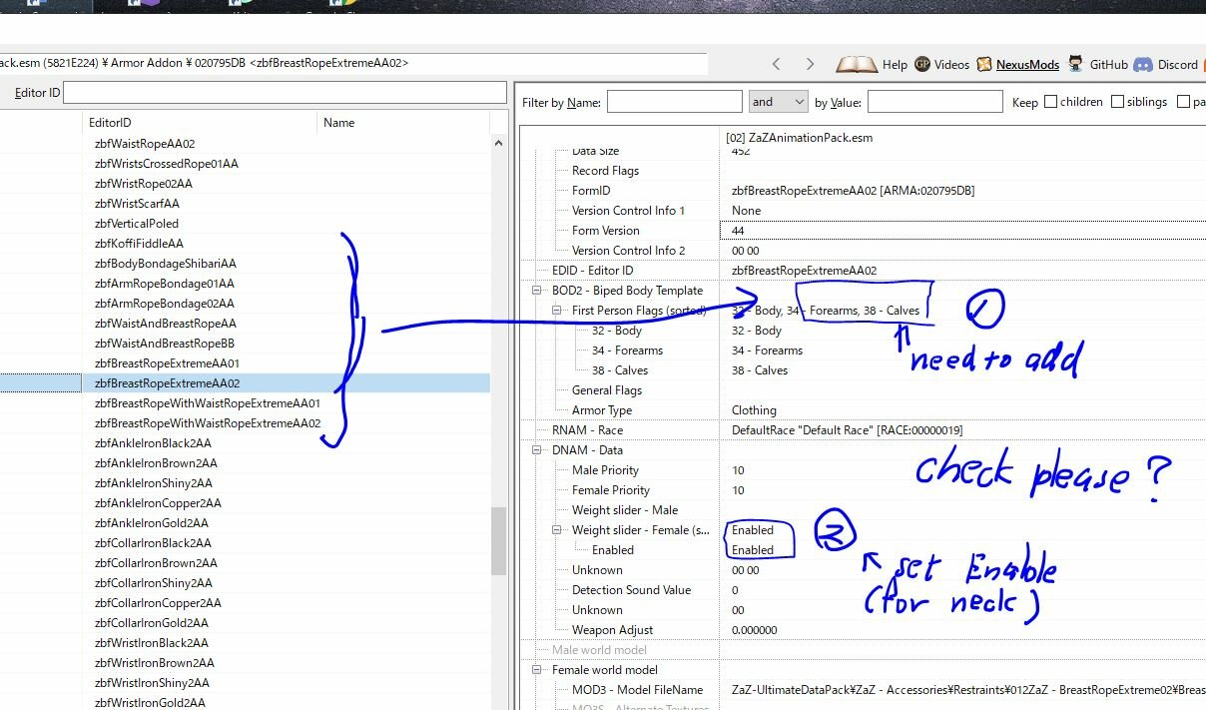Sort list by the EditorID column header
1206x710 pixels.
200,123
